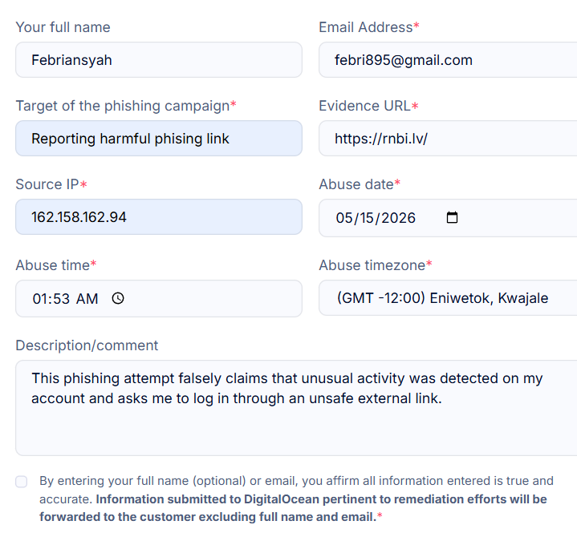
Task: Select the month segment 05 in date
Action: pyautogui.click(x=344, y=218)
